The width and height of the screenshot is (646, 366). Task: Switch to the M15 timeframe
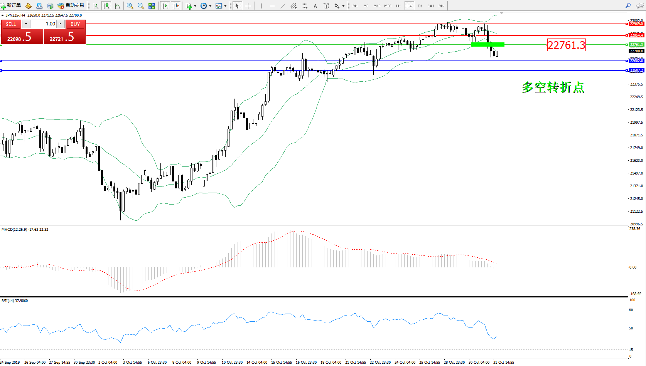tap(376, 6)
